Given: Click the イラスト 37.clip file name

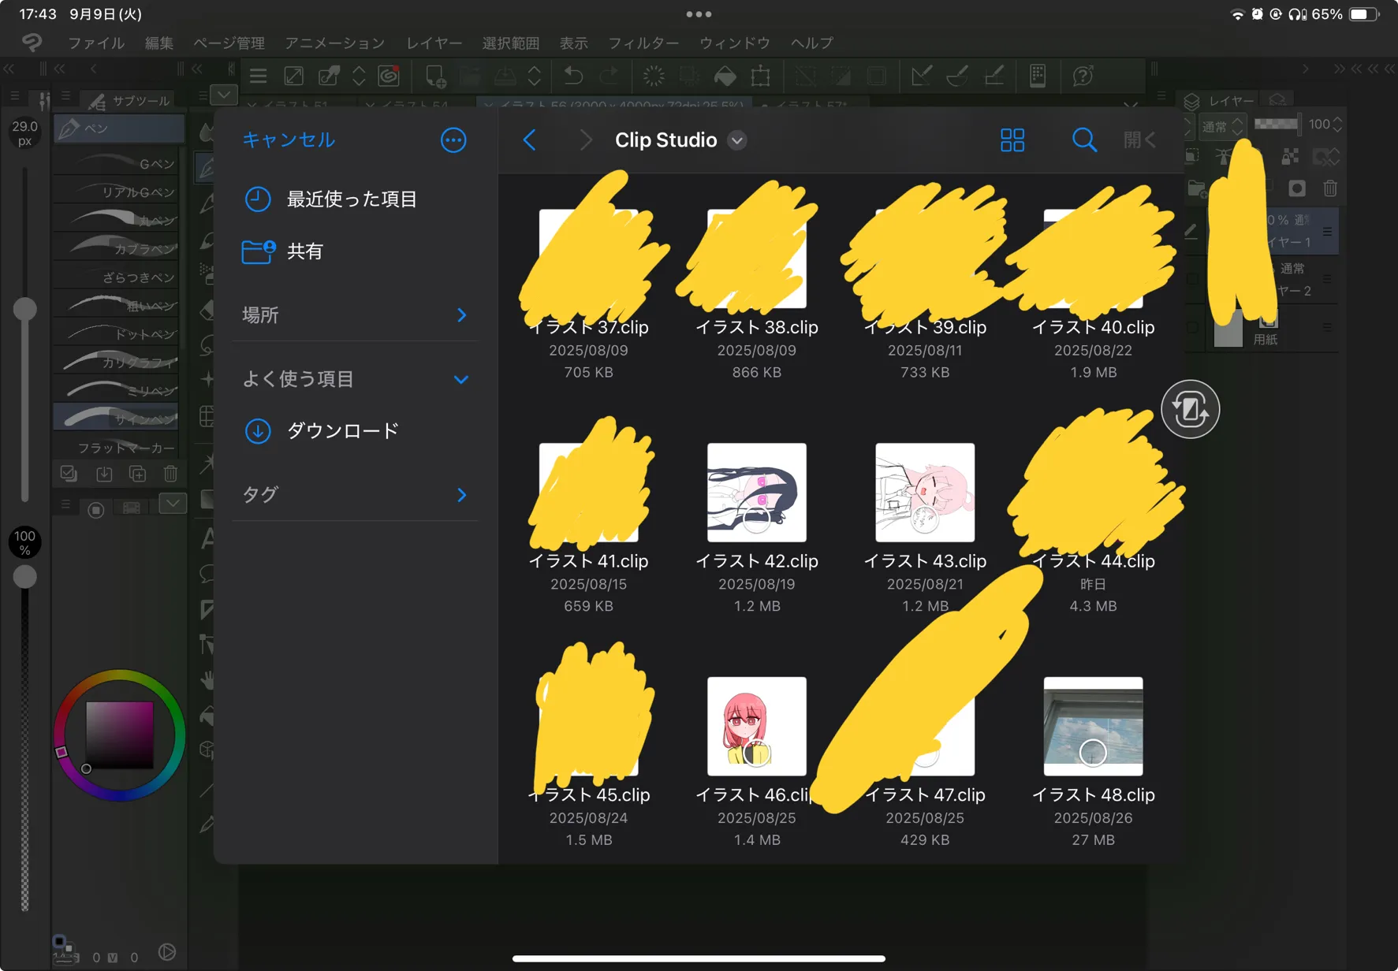Looking at the screenshot, I should pyautogui.click(x=588, y=327).
